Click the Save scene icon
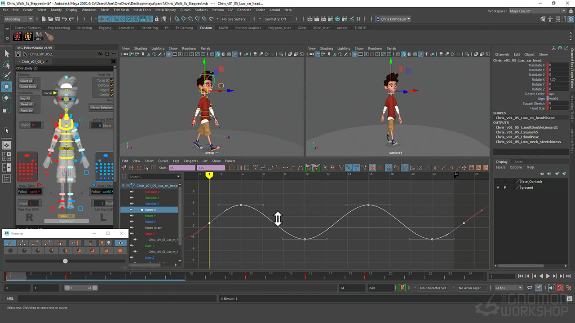The image size is (575, 323). tap(57, 19)
